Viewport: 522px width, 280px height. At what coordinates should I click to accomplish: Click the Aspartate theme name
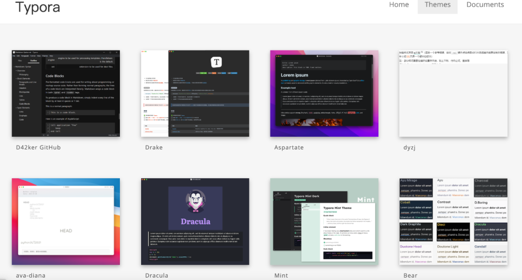tap(289, 147)
